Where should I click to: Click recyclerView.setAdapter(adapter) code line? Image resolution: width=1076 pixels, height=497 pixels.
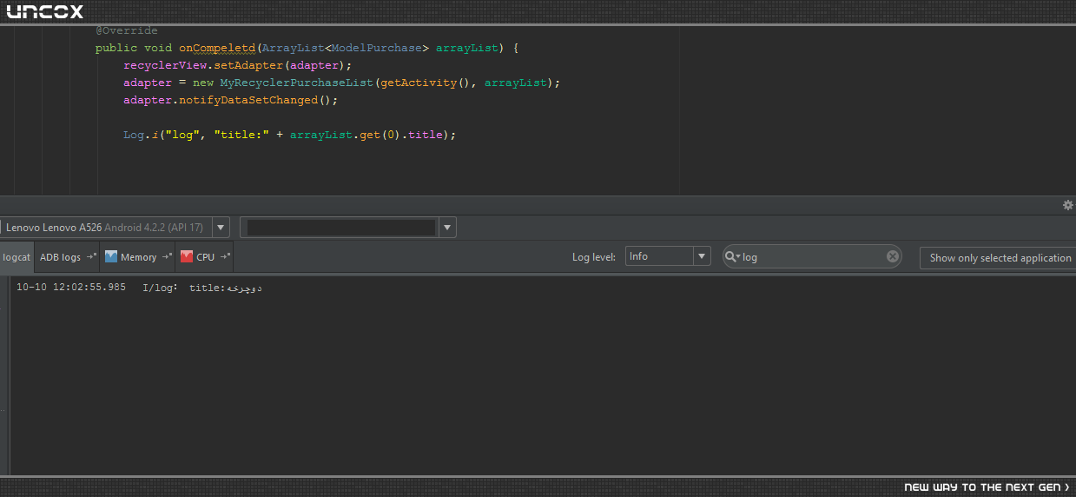pos(238,65)
